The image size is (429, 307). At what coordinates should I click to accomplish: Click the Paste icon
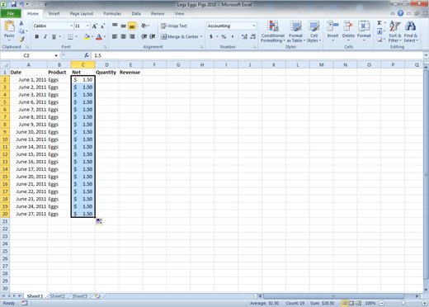pyautogui.click(x=9, y=26)
